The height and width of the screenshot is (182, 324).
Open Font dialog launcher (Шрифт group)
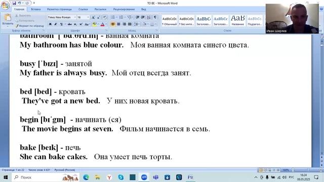click(x=107, y=30)
